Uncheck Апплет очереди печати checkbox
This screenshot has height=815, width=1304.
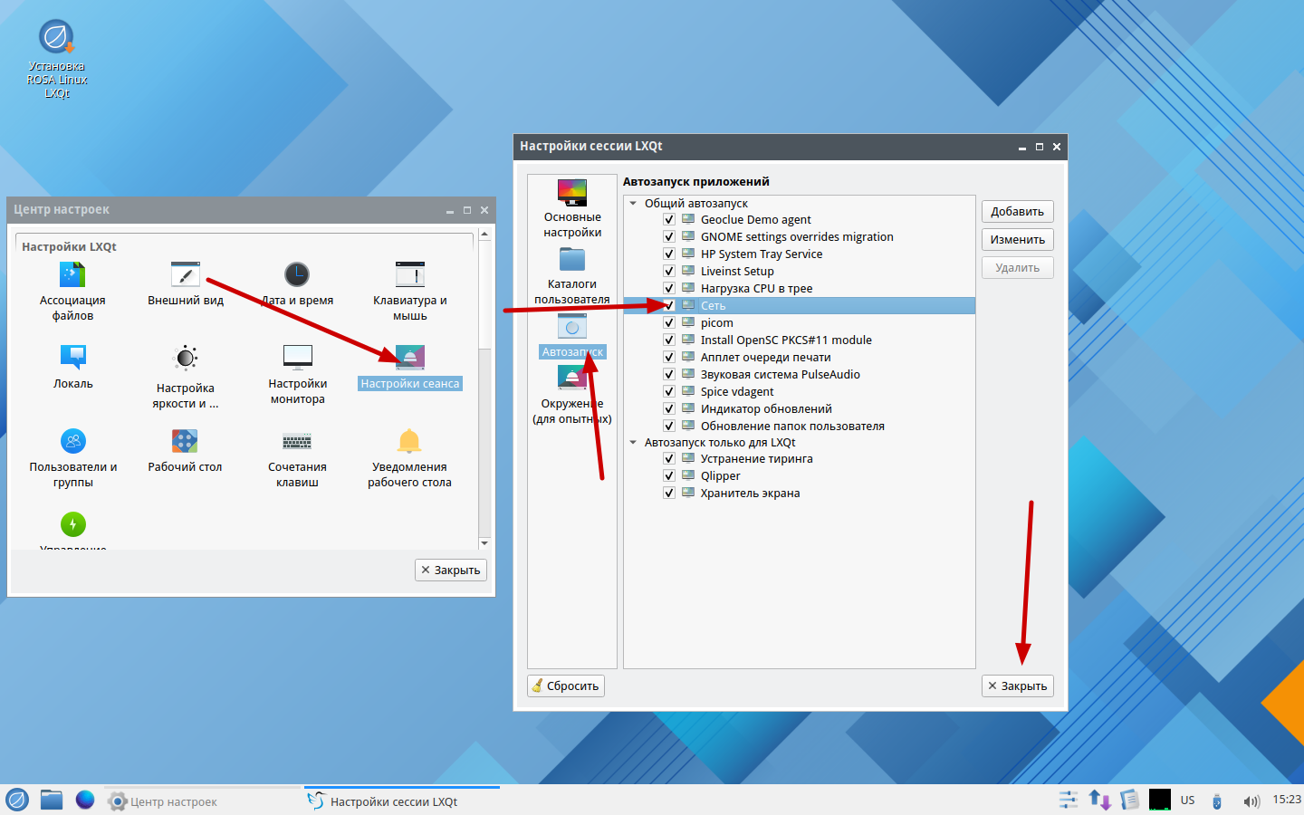[x=669, y=358]
